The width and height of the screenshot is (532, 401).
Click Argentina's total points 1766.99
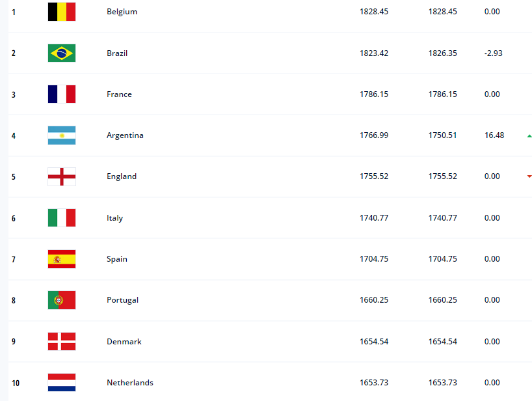click(374, 135)
